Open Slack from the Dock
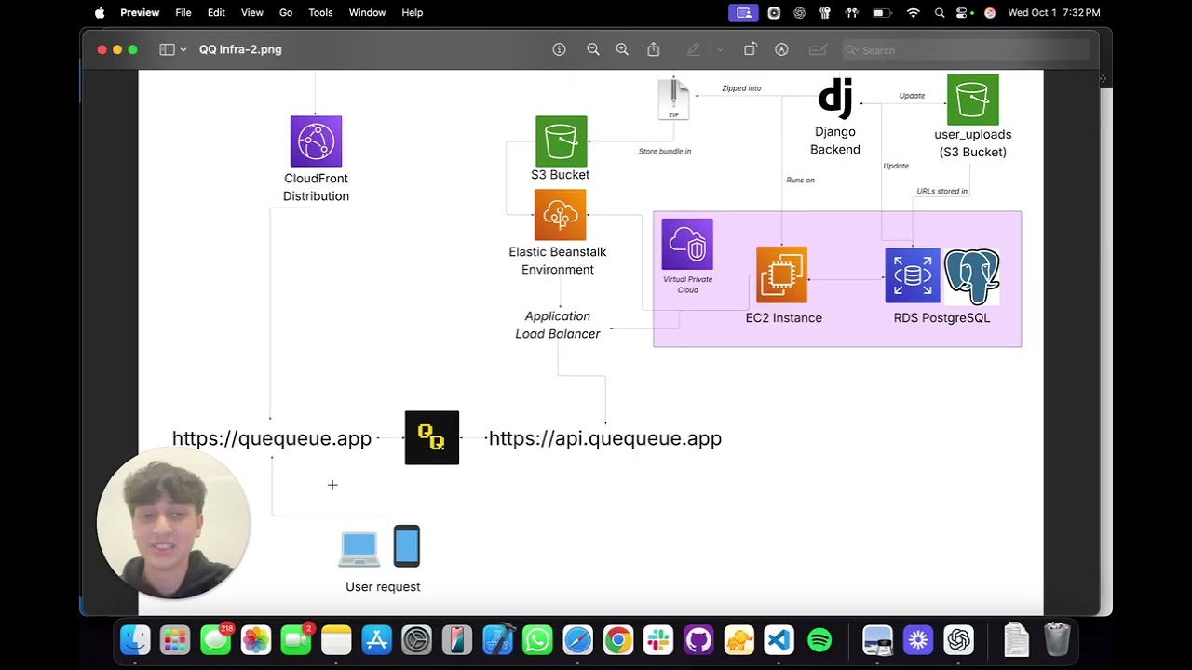The image size is (1192, 670). pos(658,639)
